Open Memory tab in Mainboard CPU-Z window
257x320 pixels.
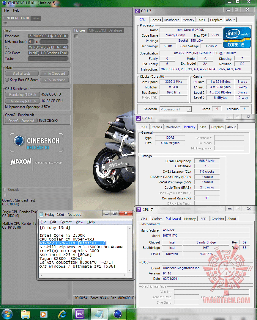pyautogui.click(x=190, y=219)
